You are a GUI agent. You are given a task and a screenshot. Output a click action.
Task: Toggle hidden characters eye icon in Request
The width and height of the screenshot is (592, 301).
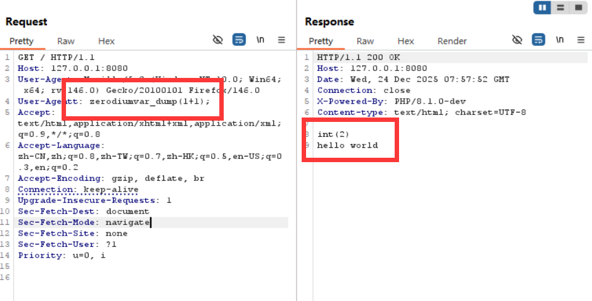pyautogui.click(x=218, y=40)
